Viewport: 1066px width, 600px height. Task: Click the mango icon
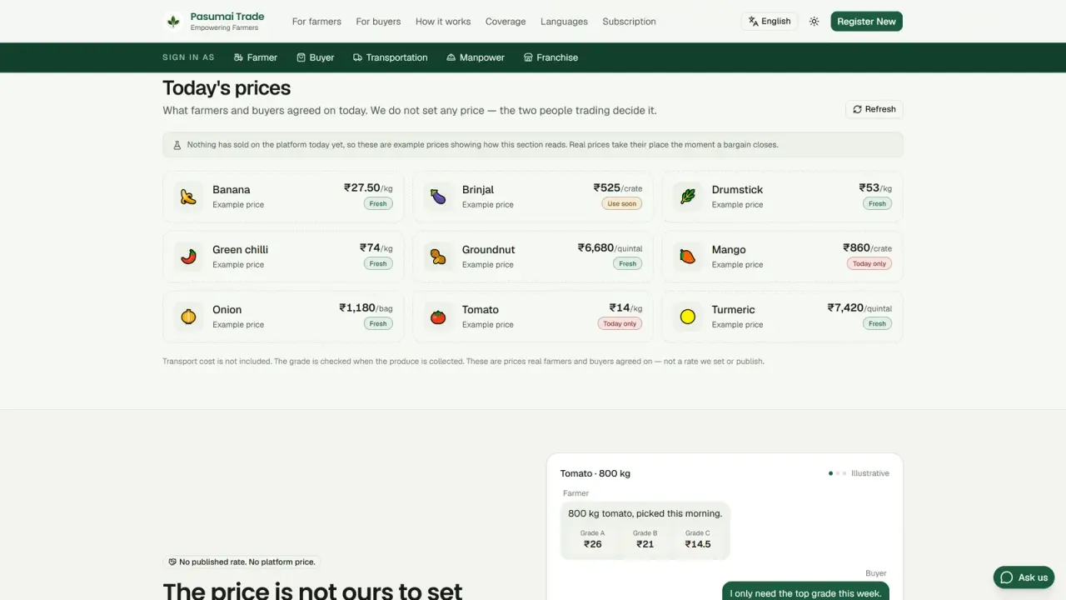(x=688, y=257)
